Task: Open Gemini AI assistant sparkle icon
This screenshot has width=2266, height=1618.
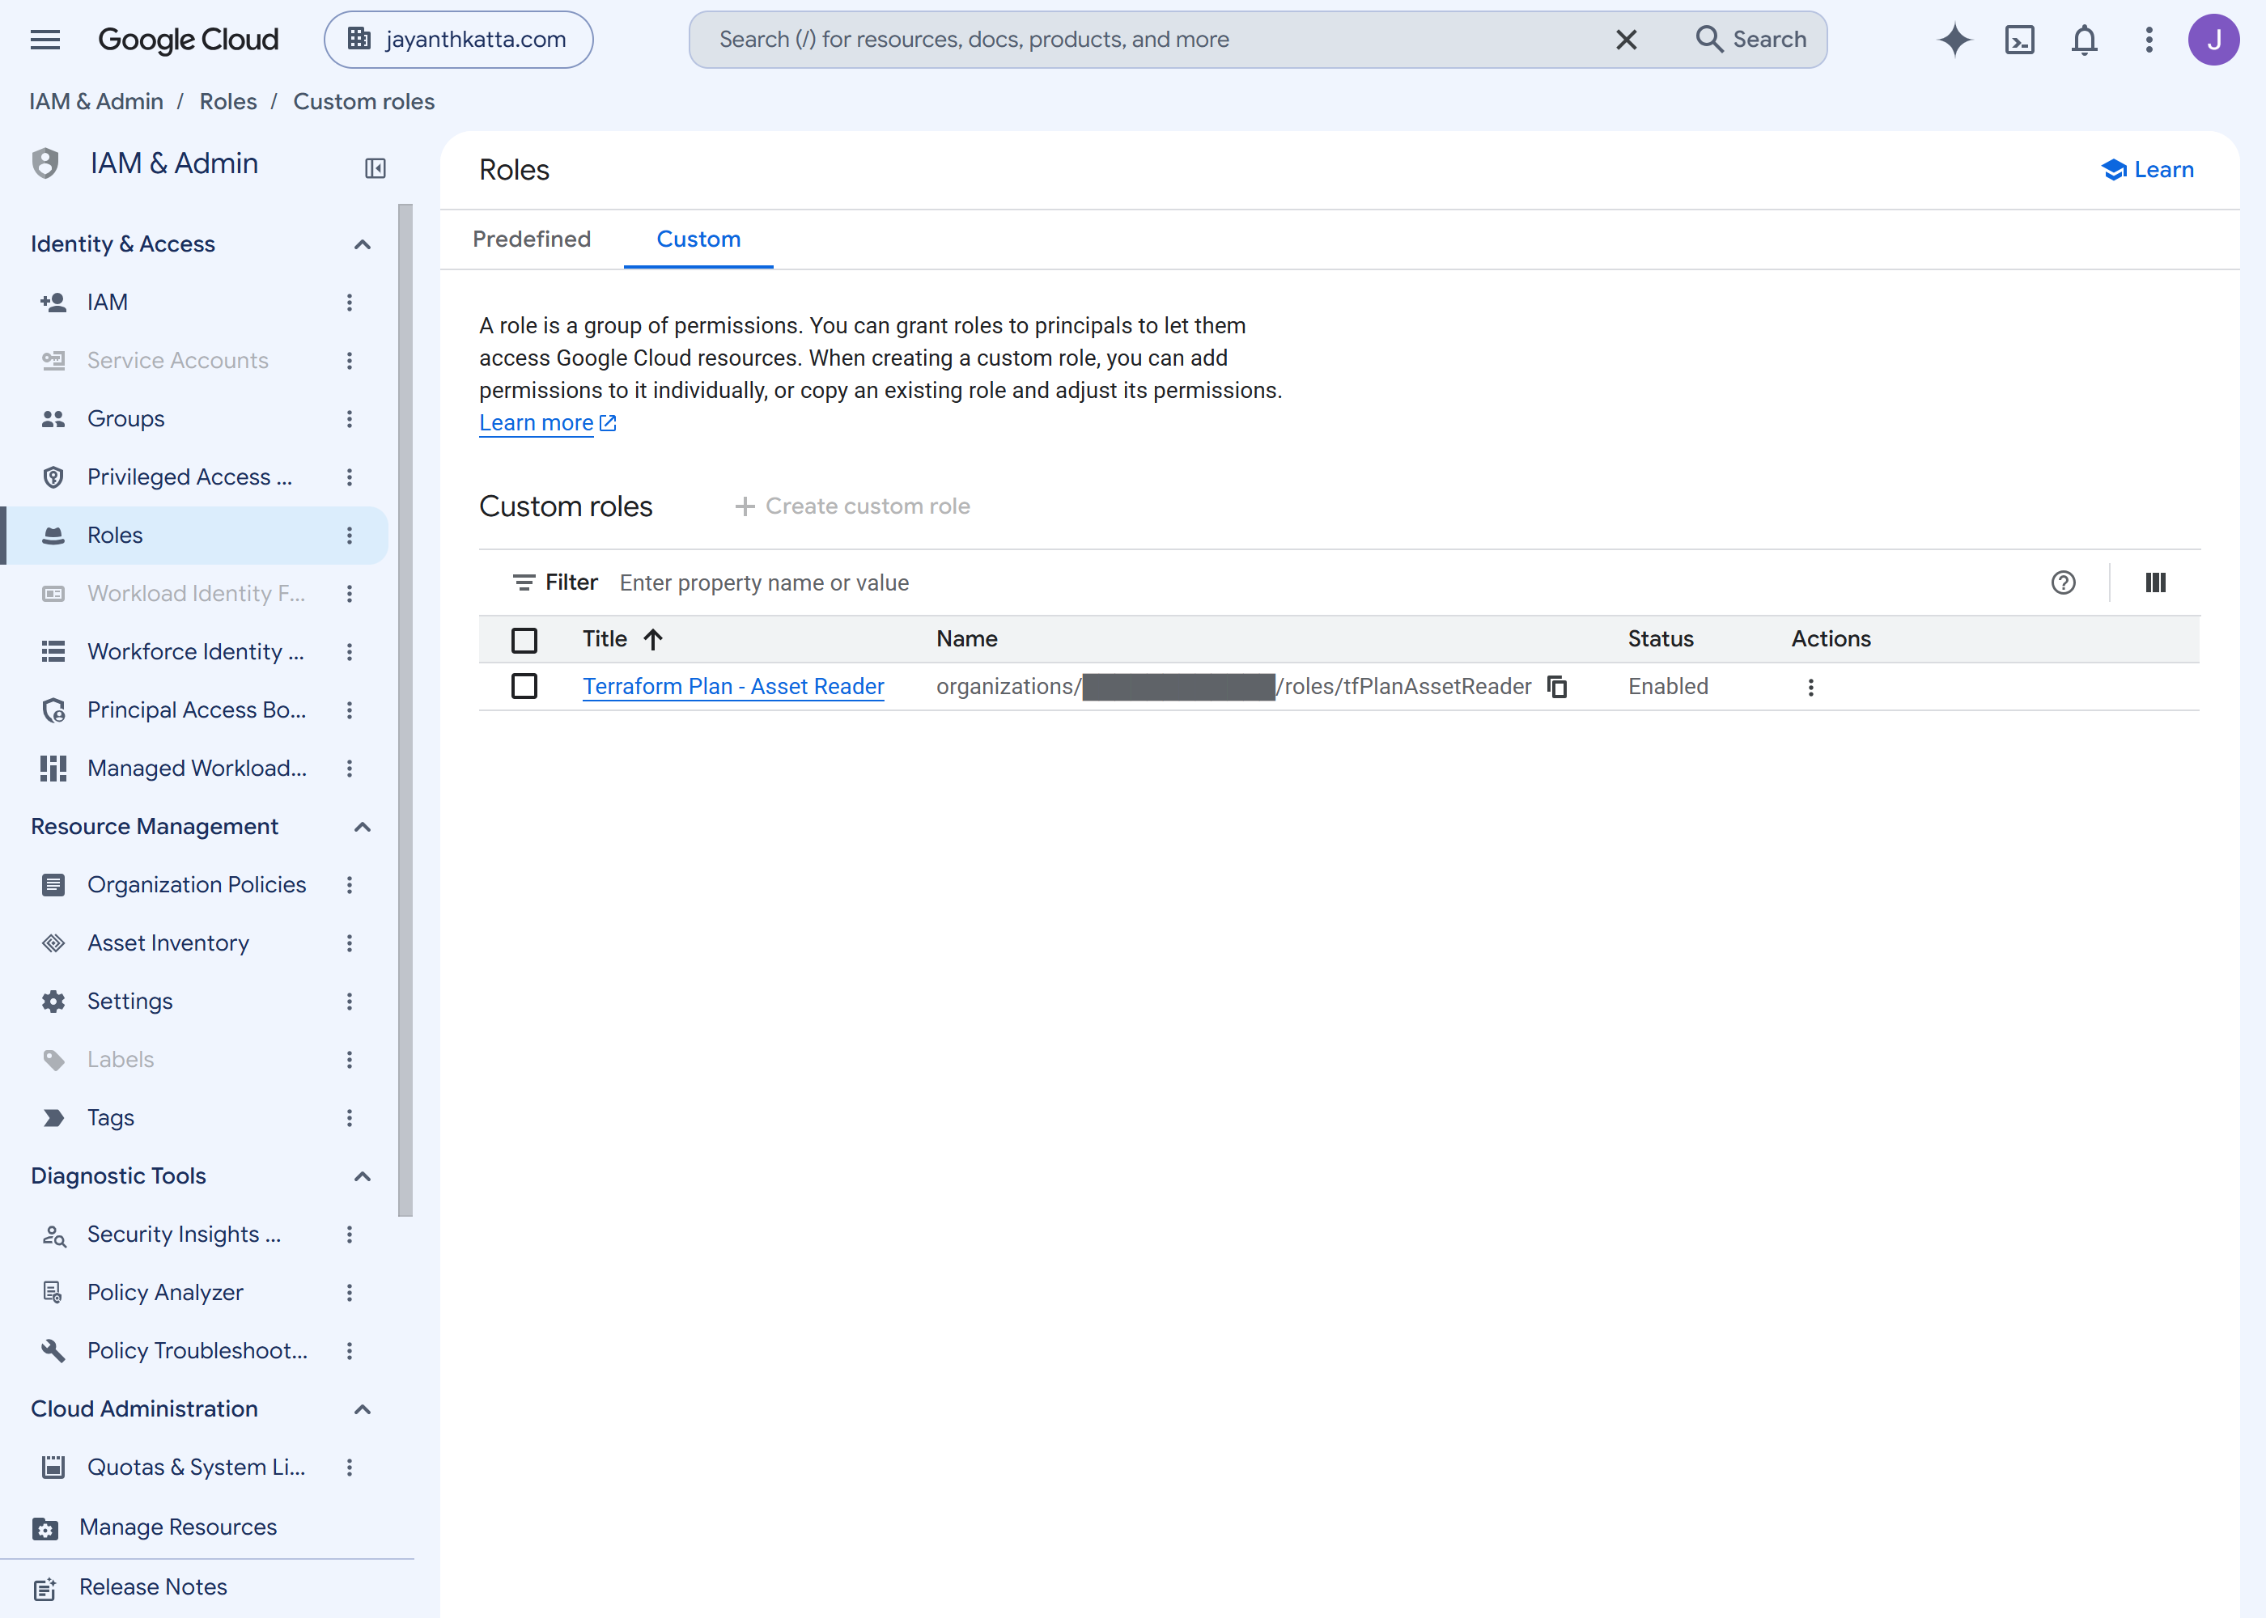Action: point(1954,40)
